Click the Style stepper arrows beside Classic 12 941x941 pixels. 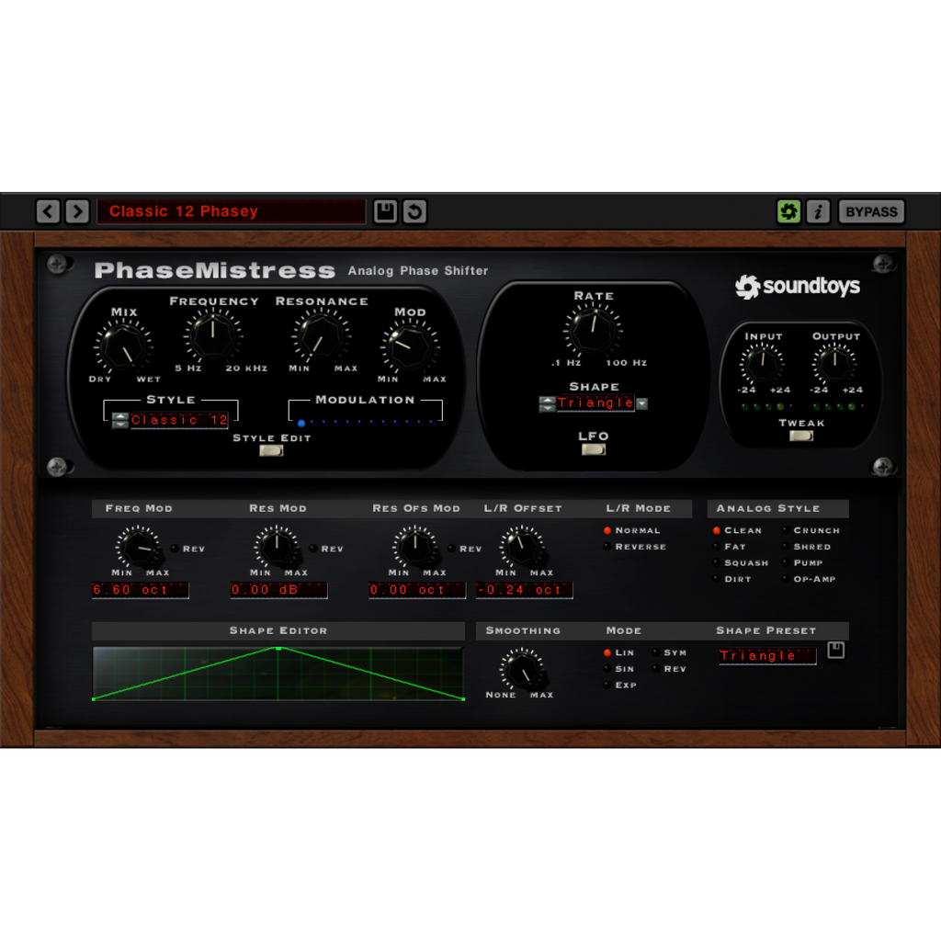click(120, 420)
